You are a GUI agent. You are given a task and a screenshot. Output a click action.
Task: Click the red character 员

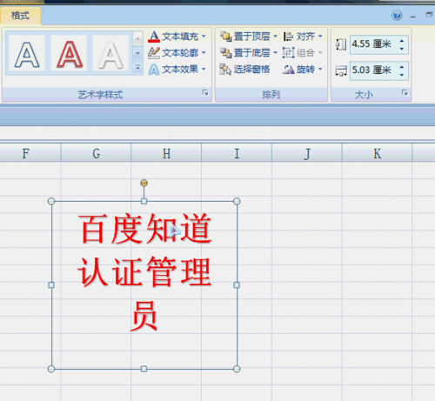pos(144,316)
